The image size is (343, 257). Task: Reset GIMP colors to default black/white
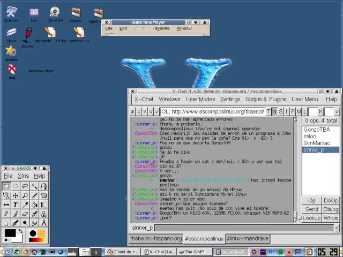[6, 240]
